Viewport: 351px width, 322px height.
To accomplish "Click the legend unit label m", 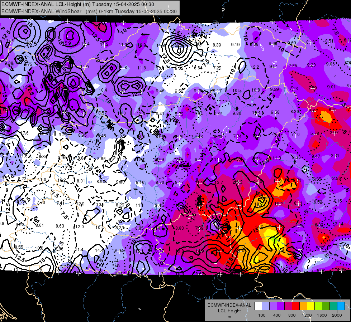I will point(229,317).
